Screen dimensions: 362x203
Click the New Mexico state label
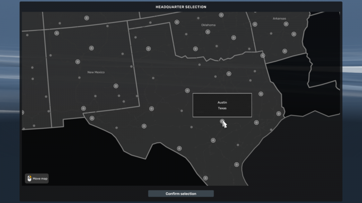[96, 72]
